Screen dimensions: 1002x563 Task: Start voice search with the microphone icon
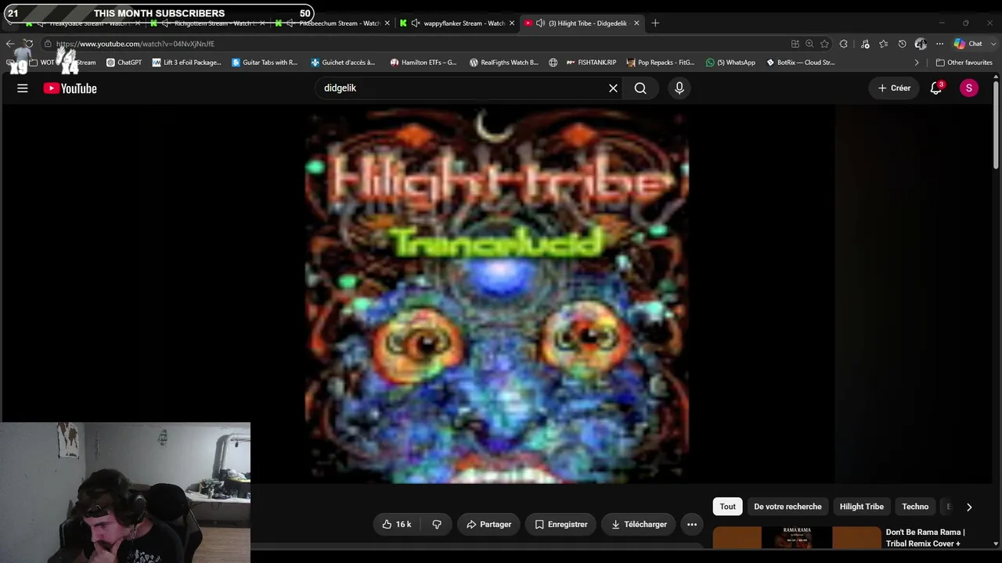tap(679, 88)
